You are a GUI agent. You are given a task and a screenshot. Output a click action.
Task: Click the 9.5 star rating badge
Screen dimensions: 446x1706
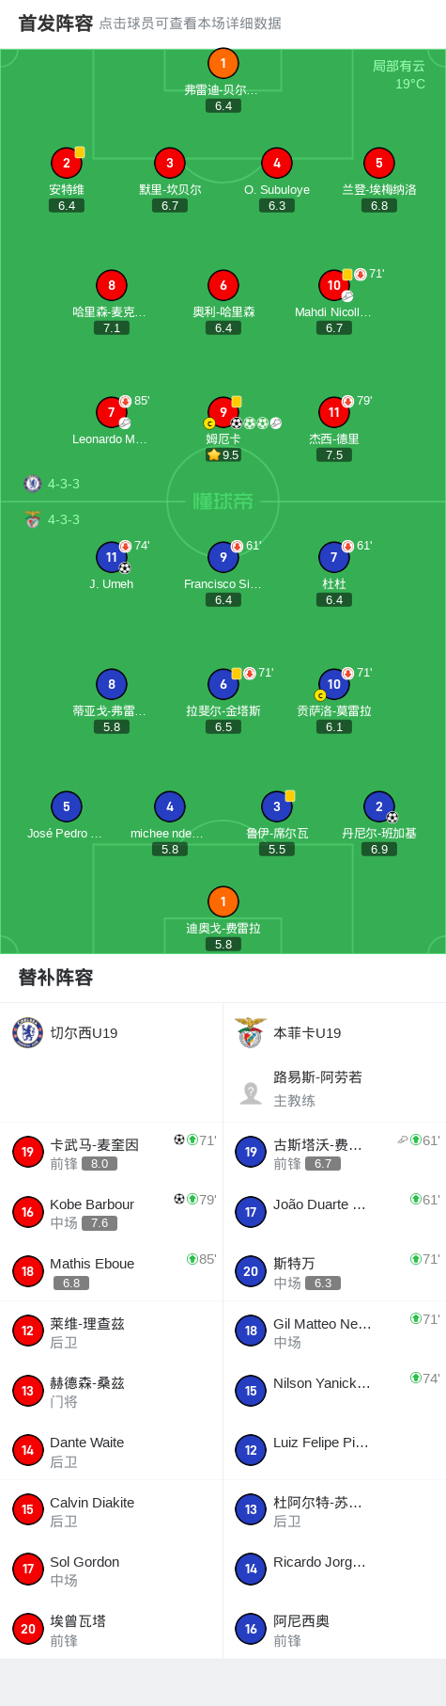pos(223,454)
